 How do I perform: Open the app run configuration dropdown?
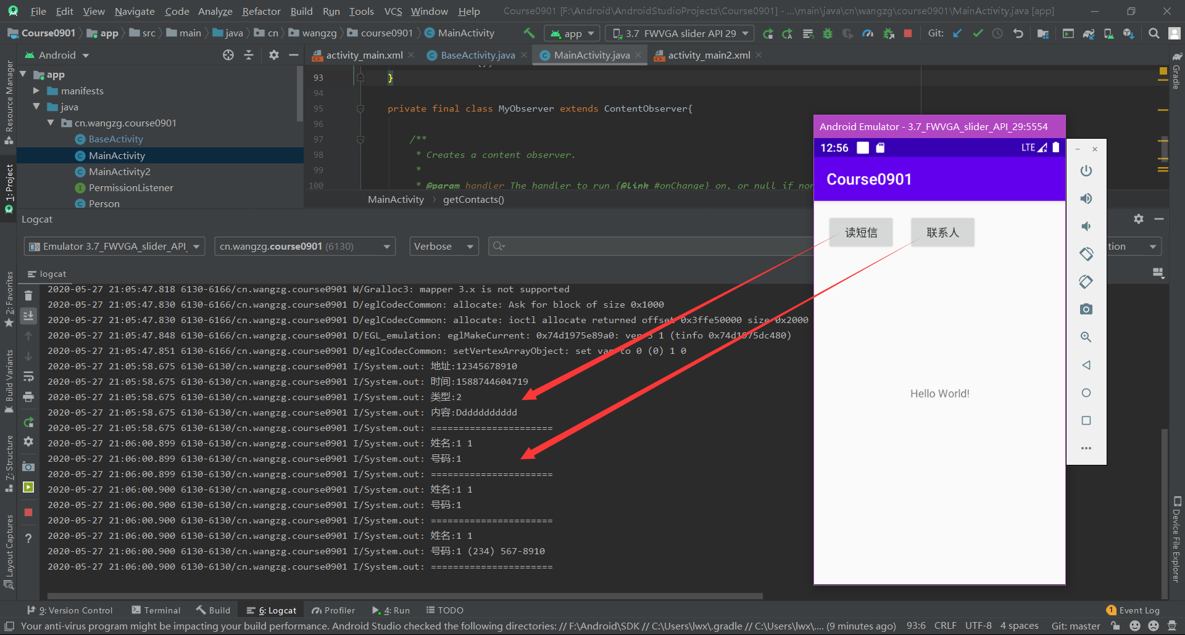click(x=573, y=33)
